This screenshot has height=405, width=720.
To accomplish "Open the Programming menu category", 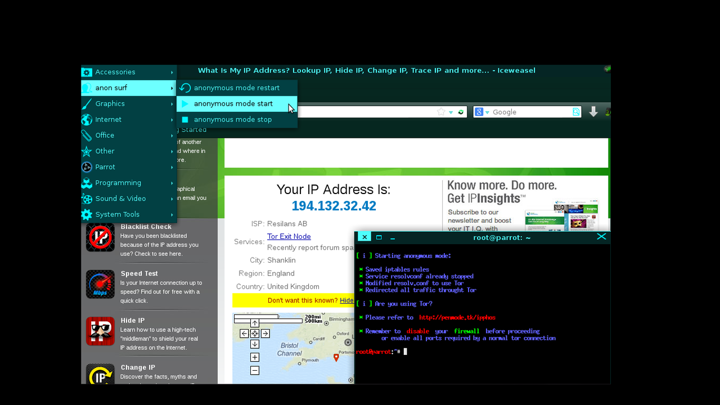I will pos(129,182).
